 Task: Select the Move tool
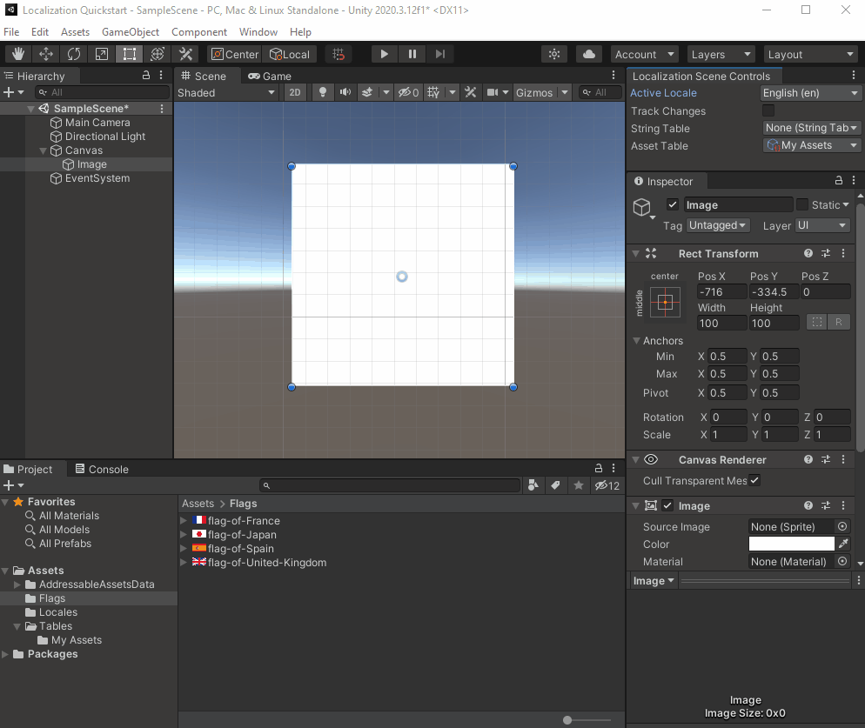tap(46, 53)
